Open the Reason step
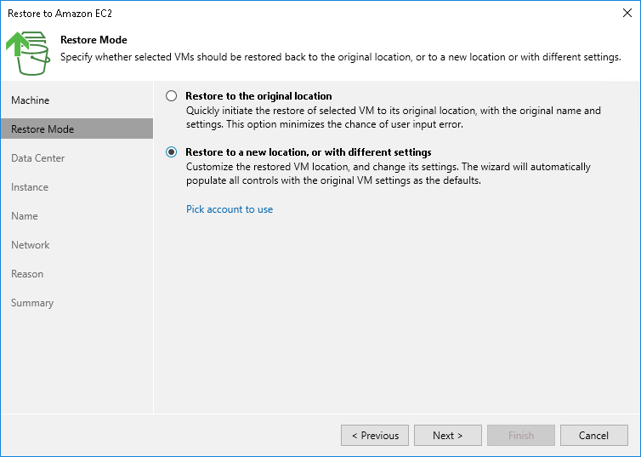641x457 pixels. pyautogui.click(x=27, y=274)
